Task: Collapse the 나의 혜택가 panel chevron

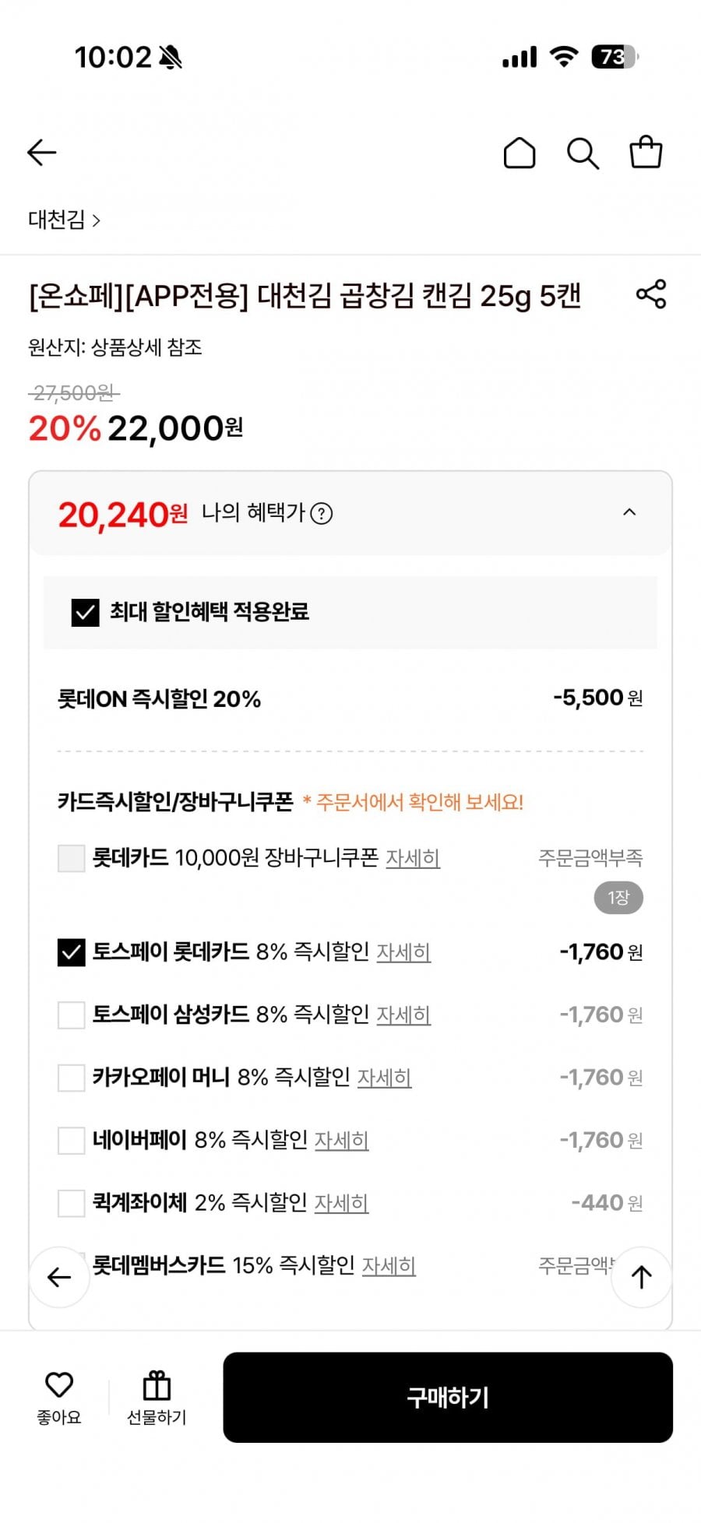Action: (629, 512)
